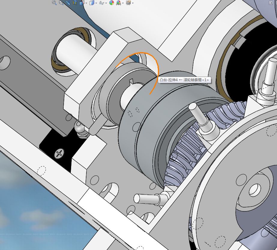Open the View Orientation cube icon
Viewport: 277px width, 250px height.
point(82,3)
